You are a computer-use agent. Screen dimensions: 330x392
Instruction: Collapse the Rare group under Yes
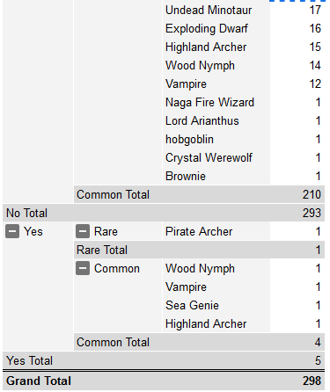point(83,231)
